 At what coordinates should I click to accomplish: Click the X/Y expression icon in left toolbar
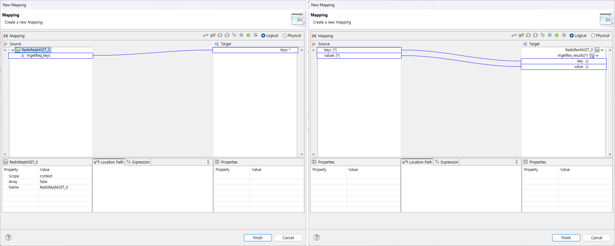pyautogui.click(x=234, y=35)
